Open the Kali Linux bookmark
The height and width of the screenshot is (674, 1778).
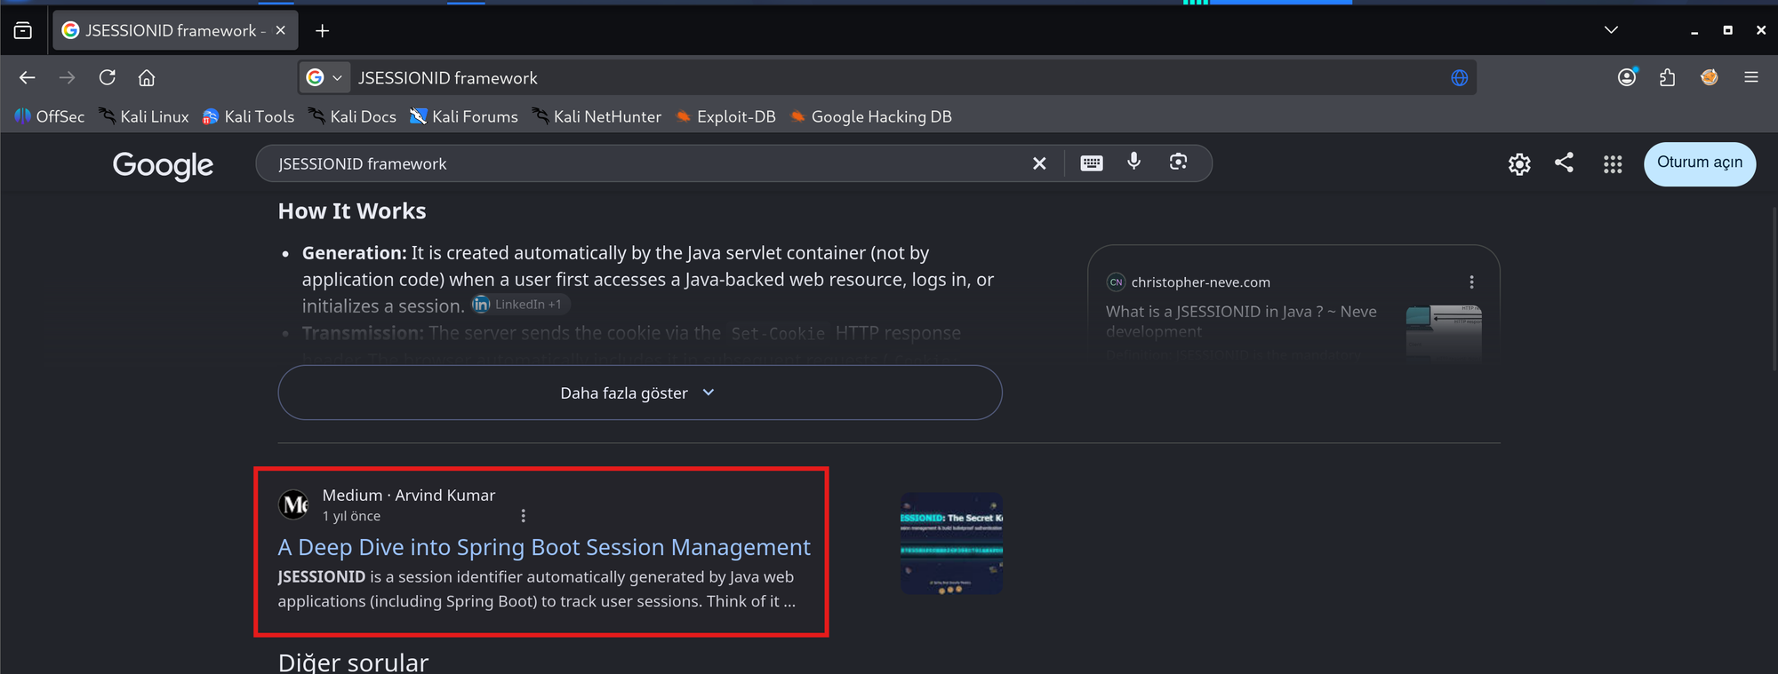click(x=144, y=116)
